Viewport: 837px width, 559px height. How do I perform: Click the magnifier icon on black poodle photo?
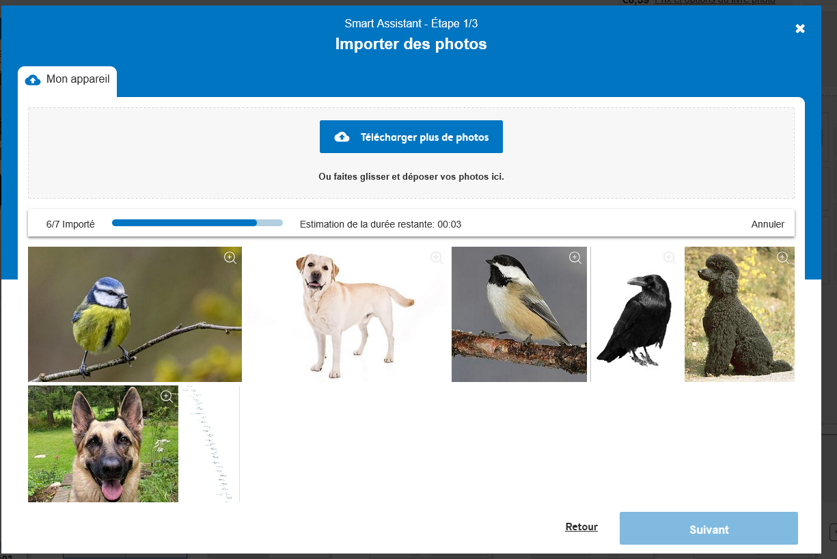(x=783, y=258)
